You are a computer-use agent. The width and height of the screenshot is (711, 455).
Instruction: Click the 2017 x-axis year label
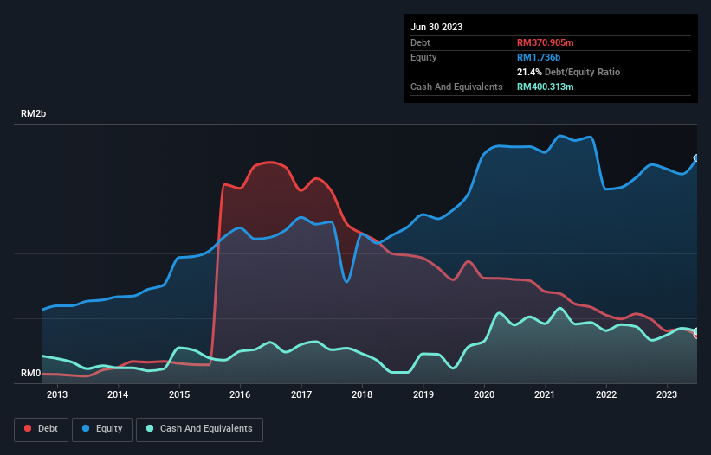(301, 394)
